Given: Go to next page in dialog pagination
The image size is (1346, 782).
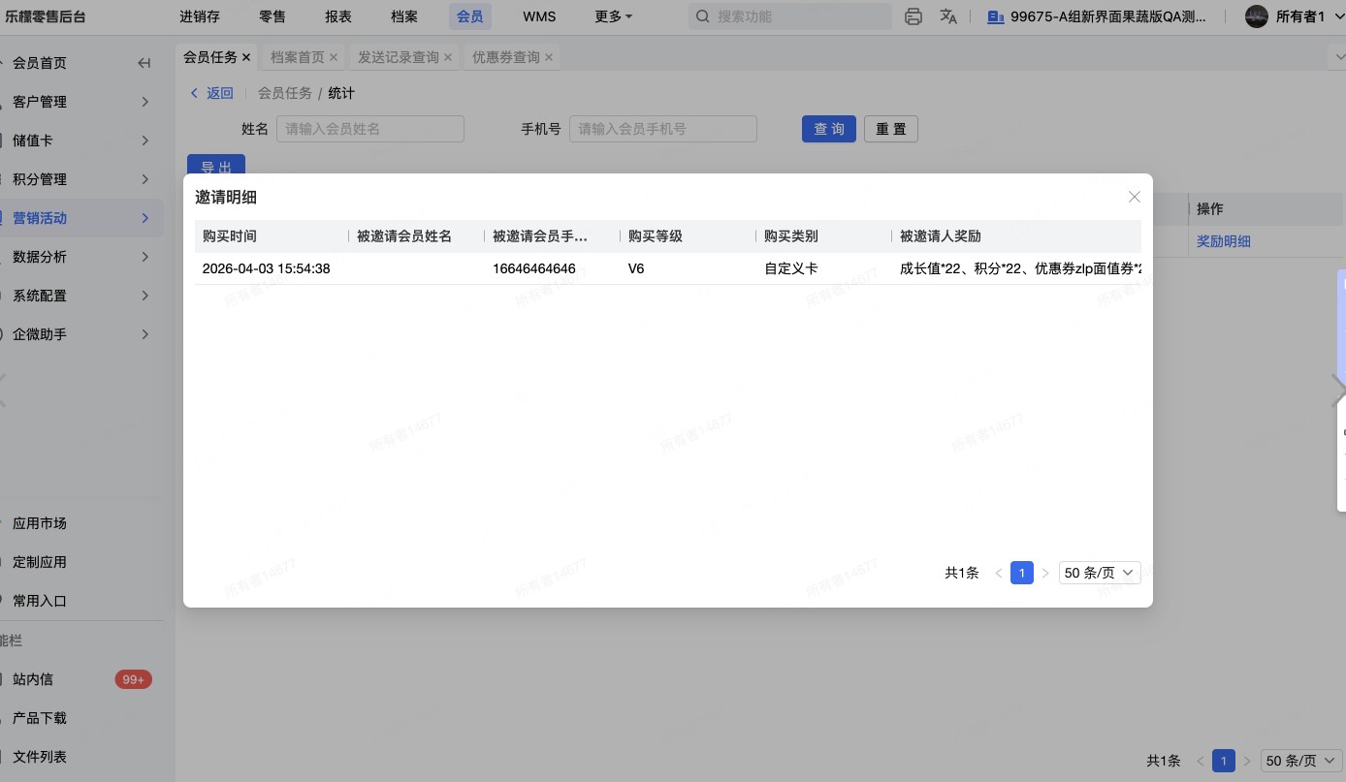Looking at the screenshot, I should click(1044, 573).
